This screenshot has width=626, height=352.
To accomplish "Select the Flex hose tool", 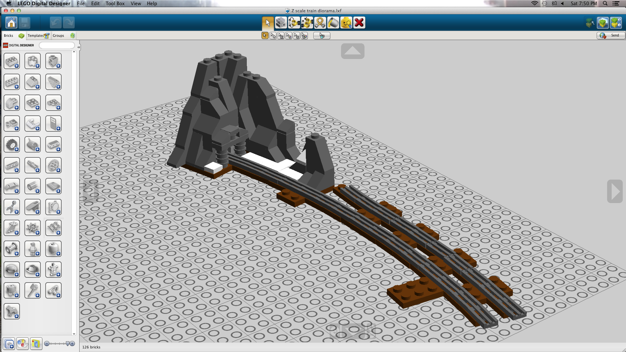I will point(320,23).
